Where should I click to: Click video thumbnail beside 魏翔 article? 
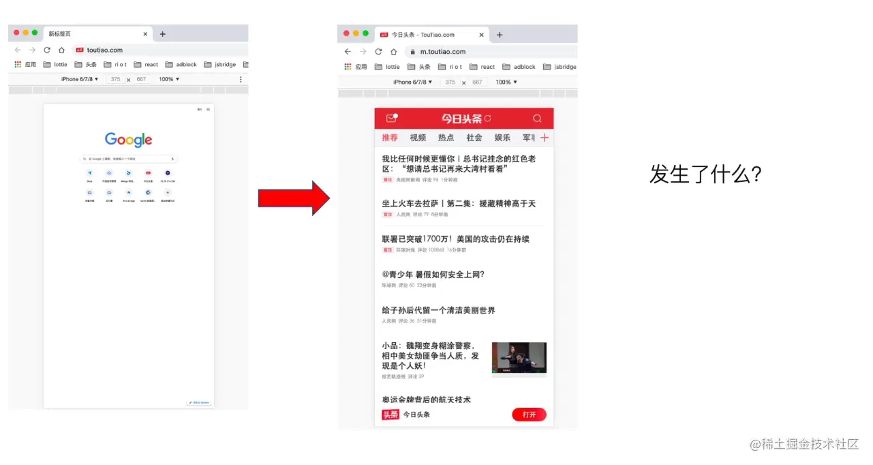(x=519, y=358)
